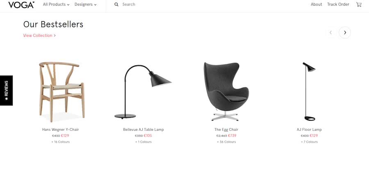The height and width of the screenshot is (177, 369).
Task: Click the search magnifier icon
Action: click(116, 4)
